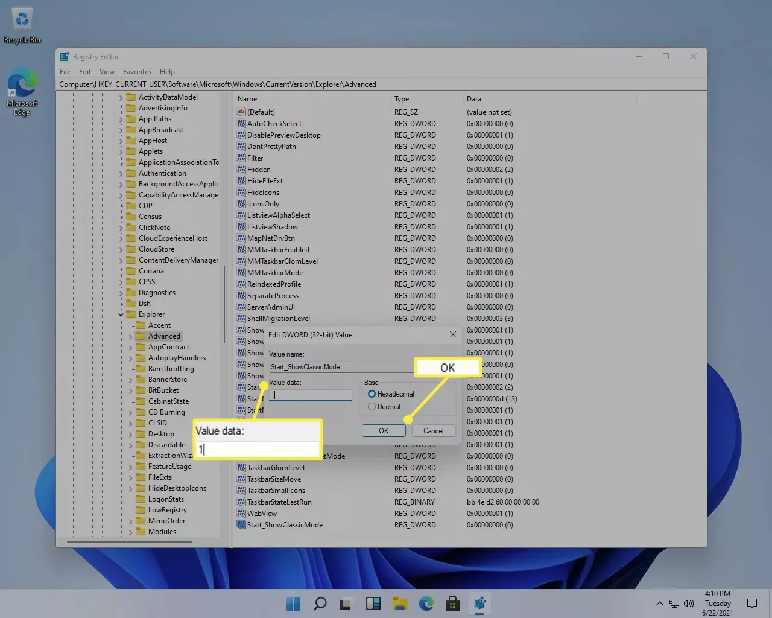Click the tree pane horizontal scrollbar

pos(130,542)
